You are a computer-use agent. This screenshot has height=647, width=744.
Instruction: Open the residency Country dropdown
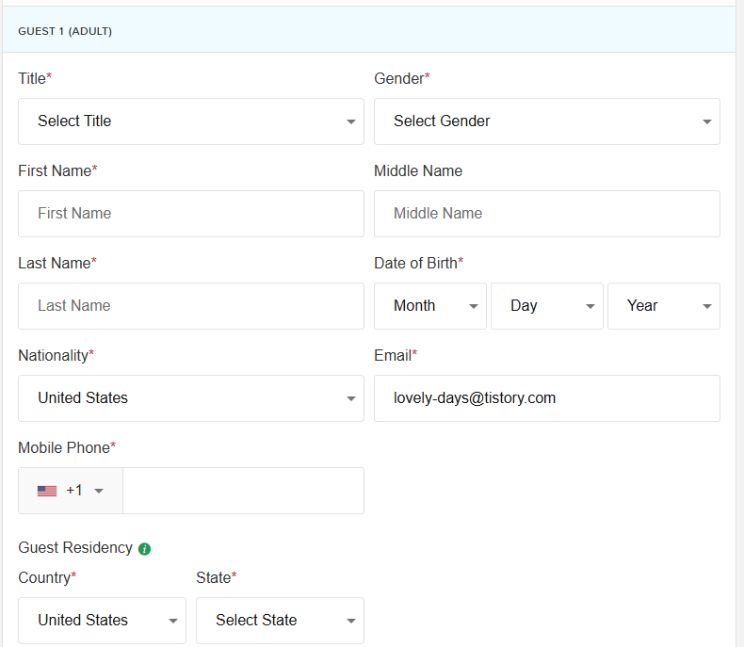(x=102, y=621)
